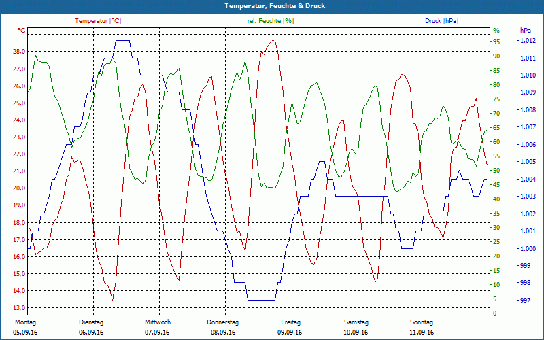
Task: Select the 'Mittwoch' day label
Action: (158, 322)
